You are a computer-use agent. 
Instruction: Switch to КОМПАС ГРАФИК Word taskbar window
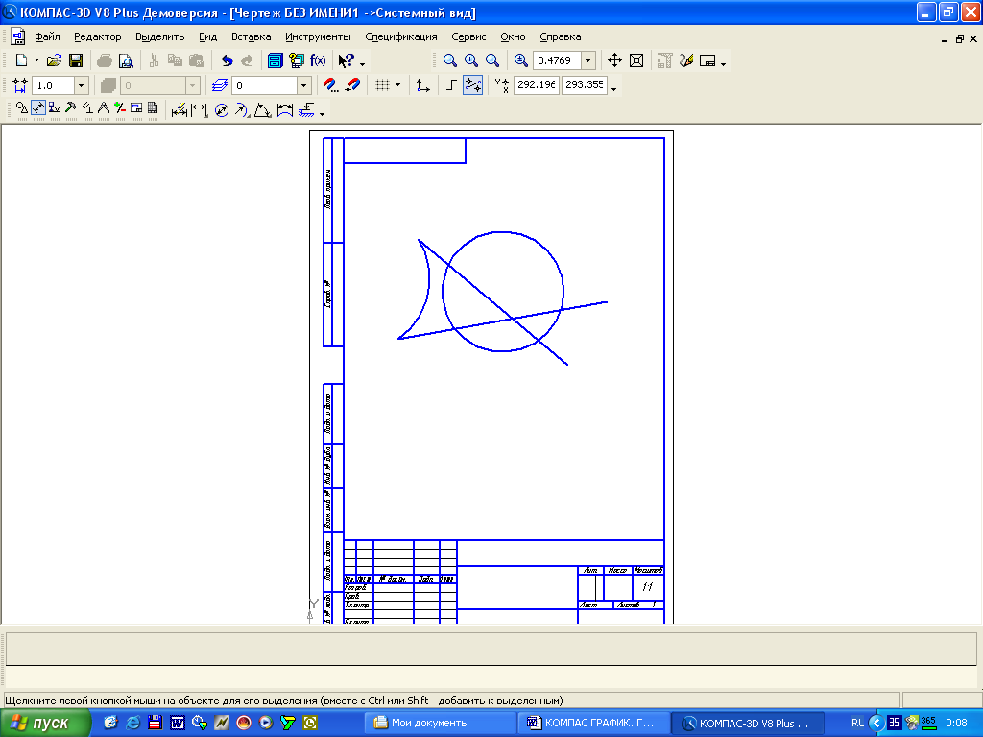pyautogui.click(x=594, y=724)
